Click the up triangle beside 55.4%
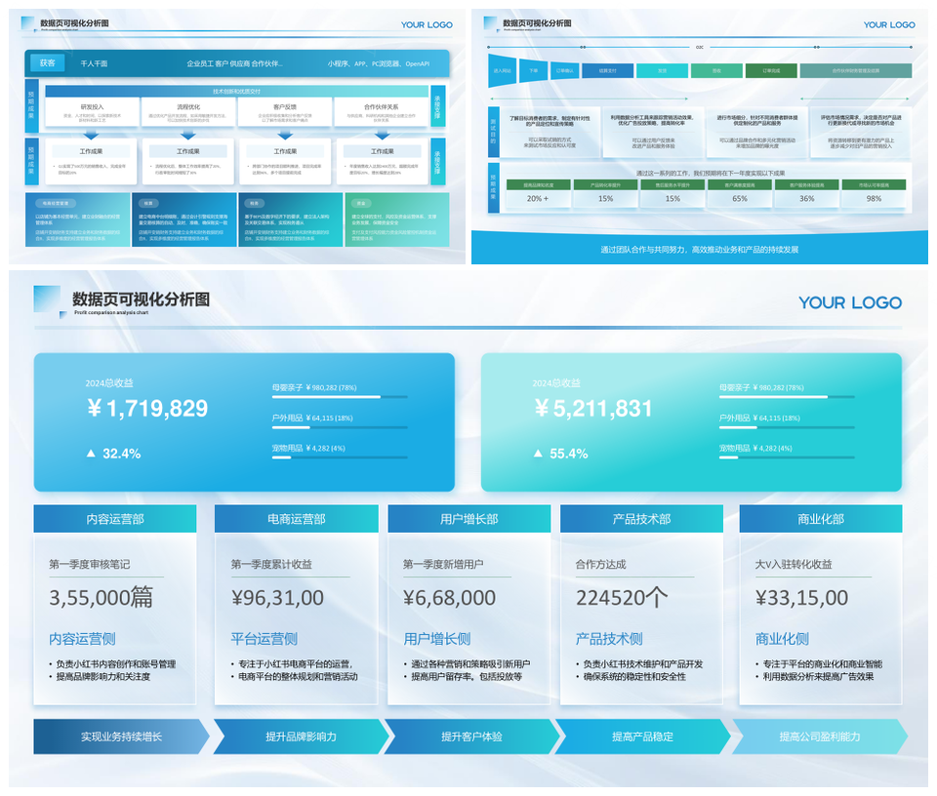Image resolution: width=937 pixels, height=796 pixels. (539, 454)
